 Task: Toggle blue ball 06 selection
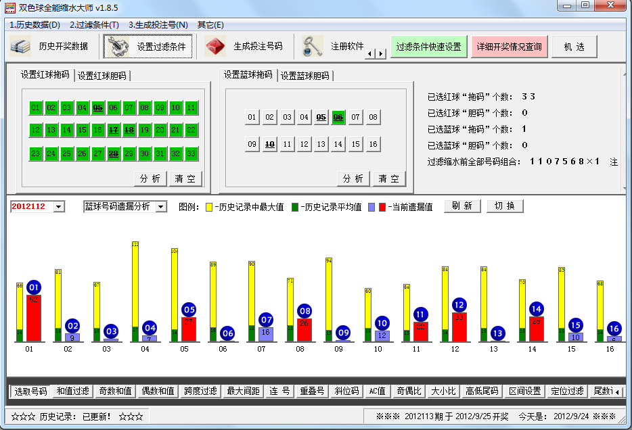pyautogui.click(x=338, y=117)
